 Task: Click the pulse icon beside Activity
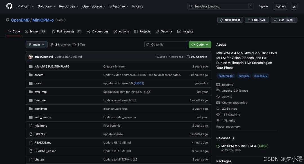tap(218, 97)
